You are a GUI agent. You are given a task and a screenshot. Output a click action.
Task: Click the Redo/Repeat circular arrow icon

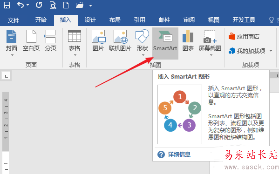(x=39, y=5)
